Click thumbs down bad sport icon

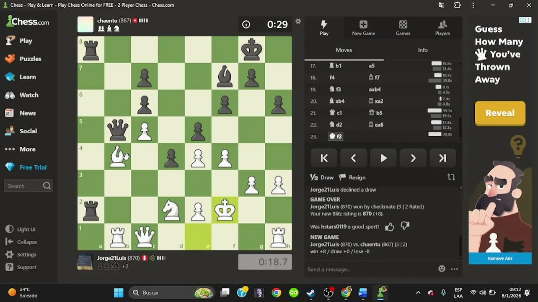(405, 226)
